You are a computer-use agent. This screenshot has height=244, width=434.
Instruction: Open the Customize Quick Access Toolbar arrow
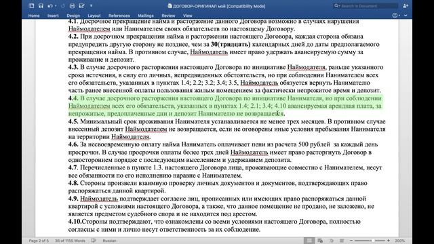click(91, 6)
